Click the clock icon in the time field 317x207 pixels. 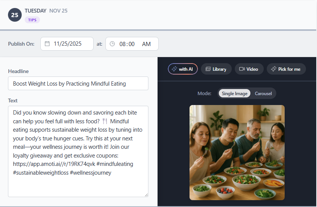pos(112,44)
